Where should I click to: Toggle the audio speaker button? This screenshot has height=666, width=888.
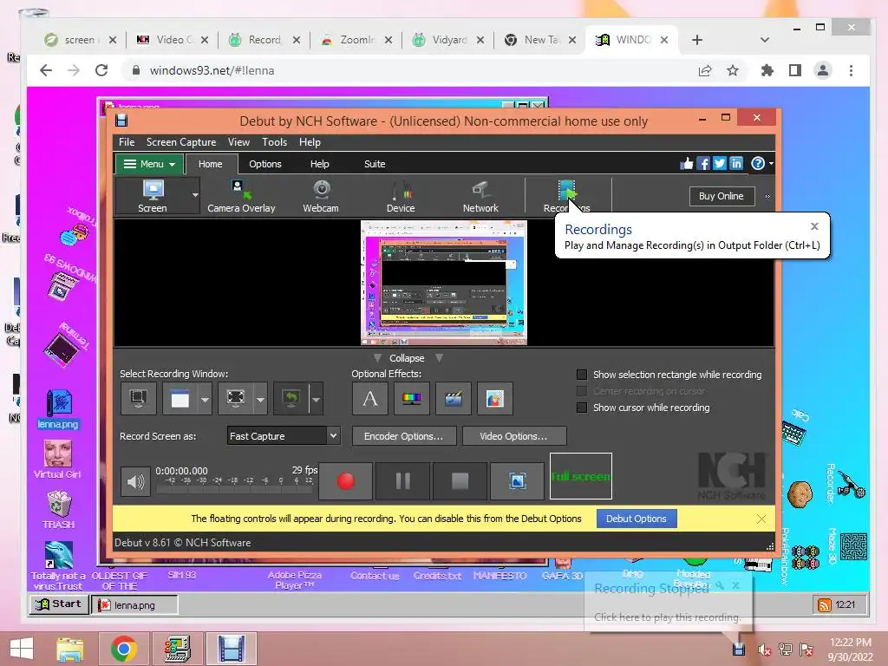tap(135, 481)
